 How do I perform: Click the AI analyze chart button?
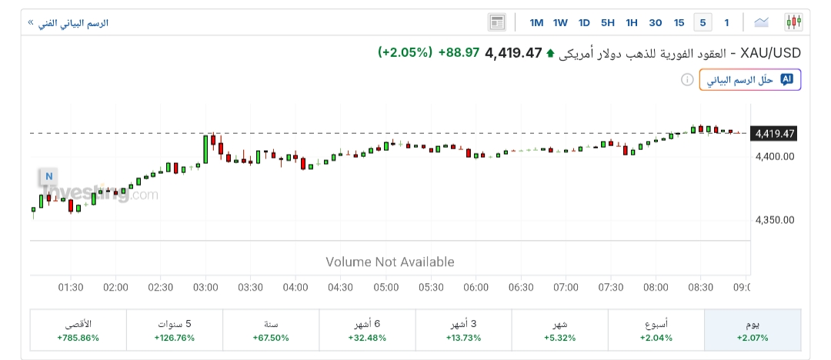750,80
